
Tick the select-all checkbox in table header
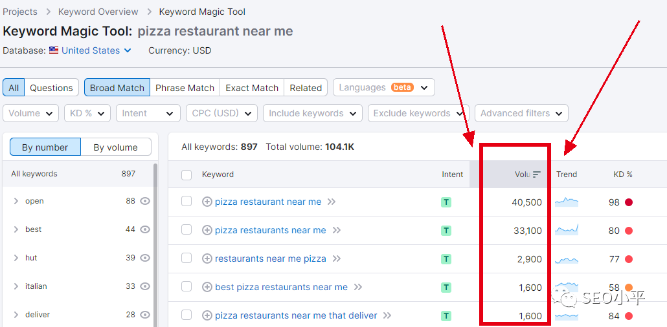click(187, 174)
